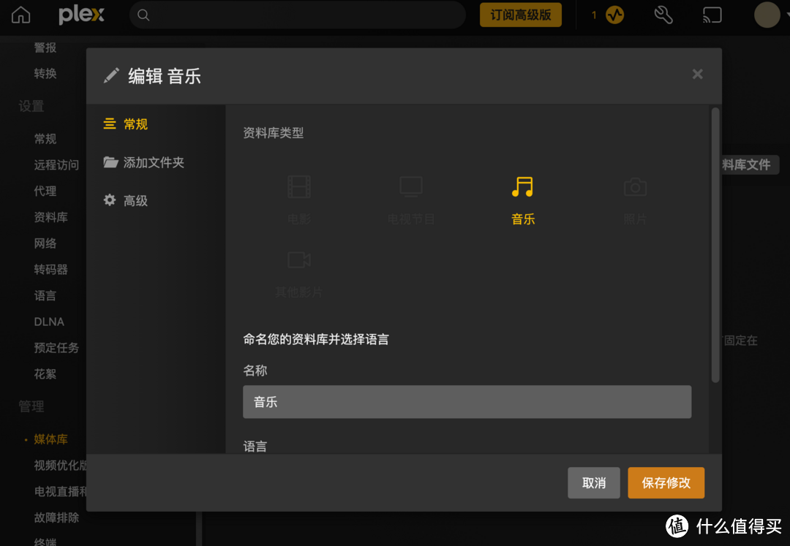Image resolution: width=790 pixels, height=546 pixels.
Task: Click the 取消 button
Action: coord(593,482)
